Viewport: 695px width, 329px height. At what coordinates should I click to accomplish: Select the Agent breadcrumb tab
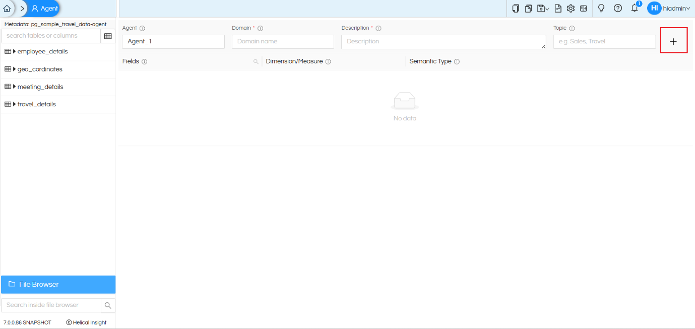(44, 9)
